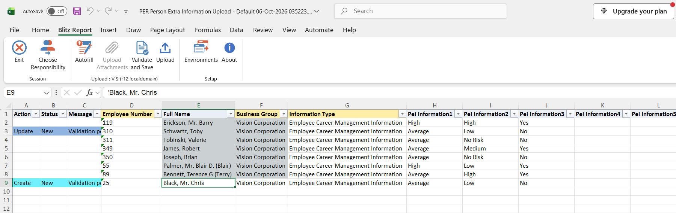This screenshot has width=676, height=213.
Task: Select column E header
Action: click(x=198, y=106)
